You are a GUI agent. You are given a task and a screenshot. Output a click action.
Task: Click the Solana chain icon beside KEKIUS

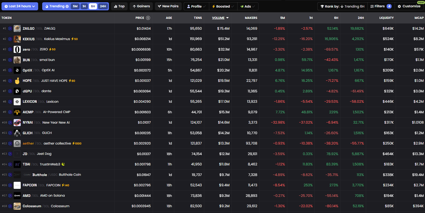[10, 39]
